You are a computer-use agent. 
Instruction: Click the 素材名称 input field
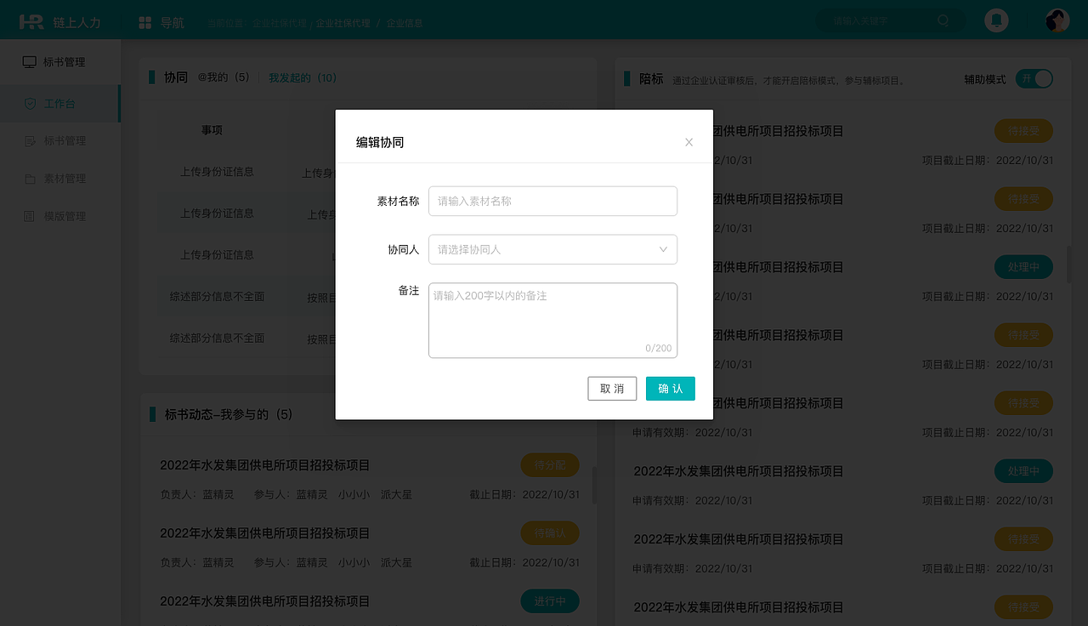click(x=552, y=201)
